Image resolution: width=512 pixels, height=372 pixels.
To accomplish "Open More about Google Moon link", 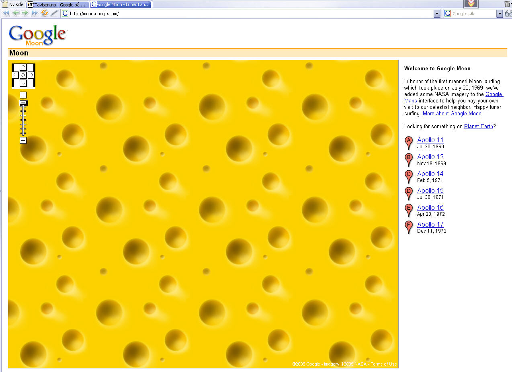I will [452, 114].
